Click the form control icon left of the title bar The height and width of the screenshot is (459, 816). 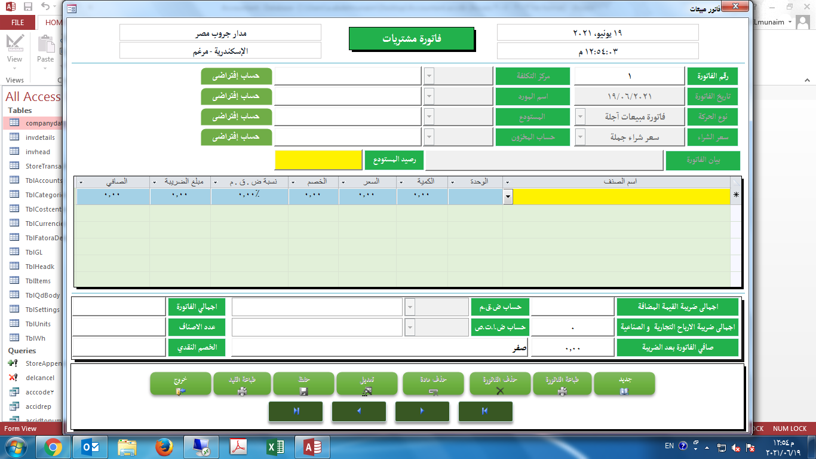coord(72,9)
